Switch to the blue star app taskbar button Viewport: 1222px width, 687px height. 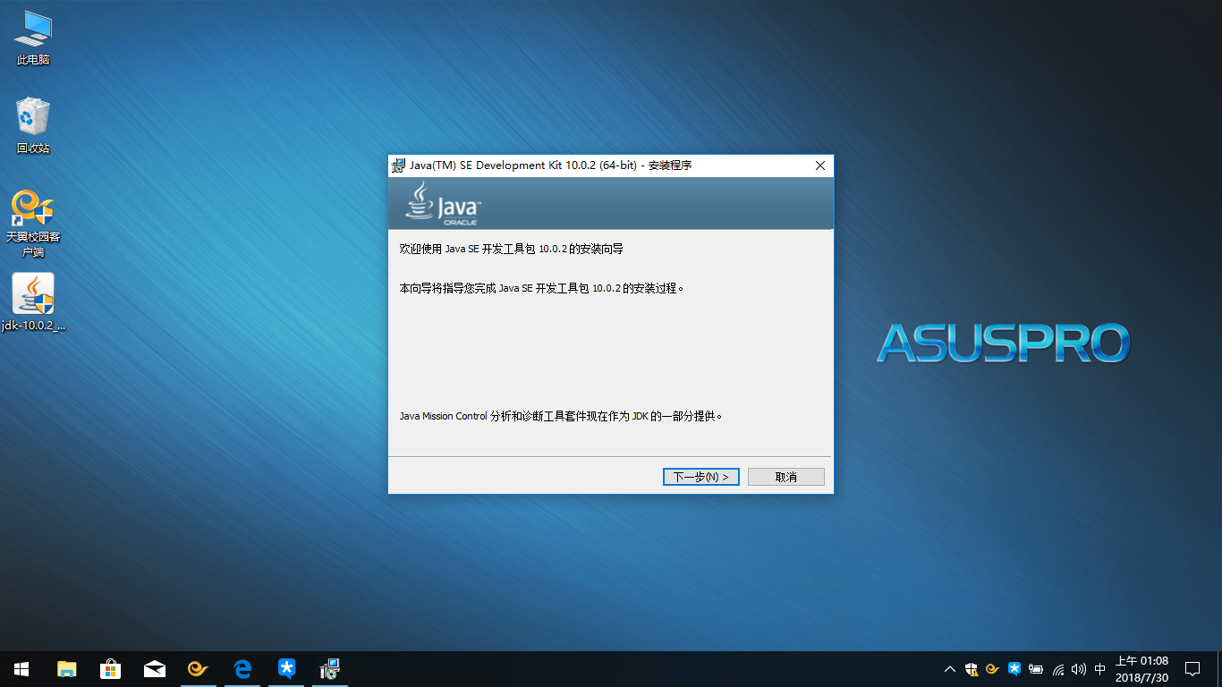click(286, 669)
